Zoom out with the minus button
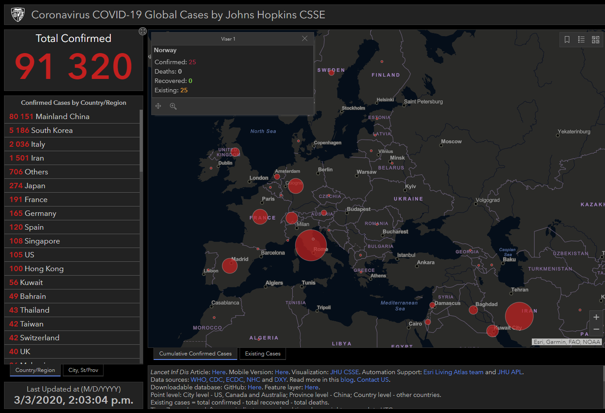The image size is (605, 413). (x=596, y=329)
